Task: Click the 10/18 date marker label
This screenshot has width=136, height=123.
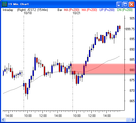Action: [x=28, y=13]
